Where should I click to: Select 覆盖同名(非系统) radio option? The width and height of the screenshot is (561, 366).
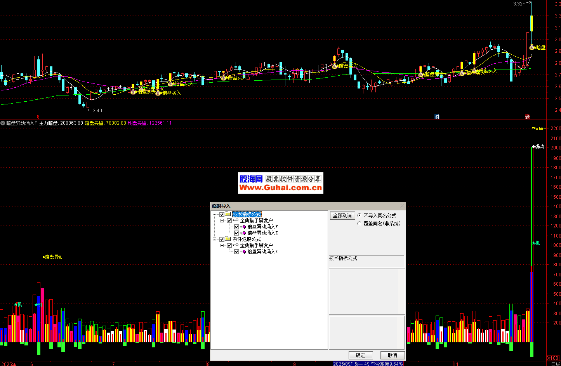pos(359,224)
